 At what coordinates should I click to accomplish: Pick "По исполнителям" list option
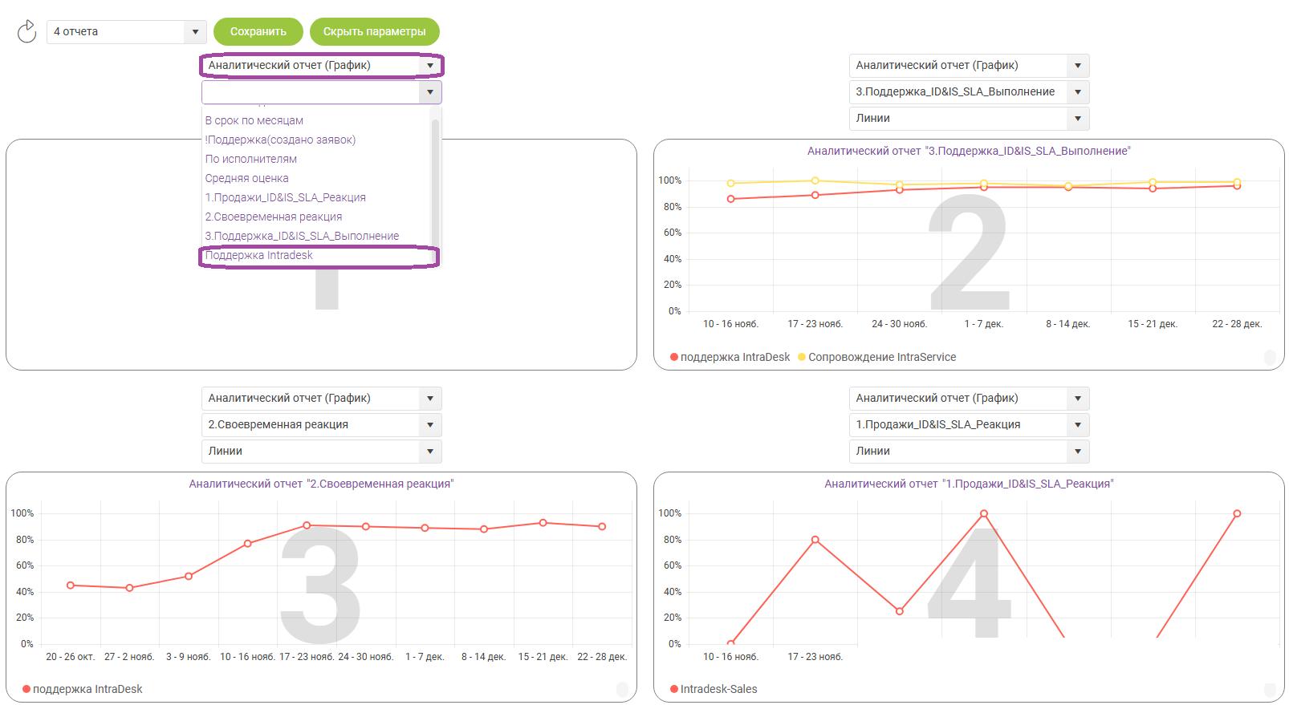tap(250, 159)
